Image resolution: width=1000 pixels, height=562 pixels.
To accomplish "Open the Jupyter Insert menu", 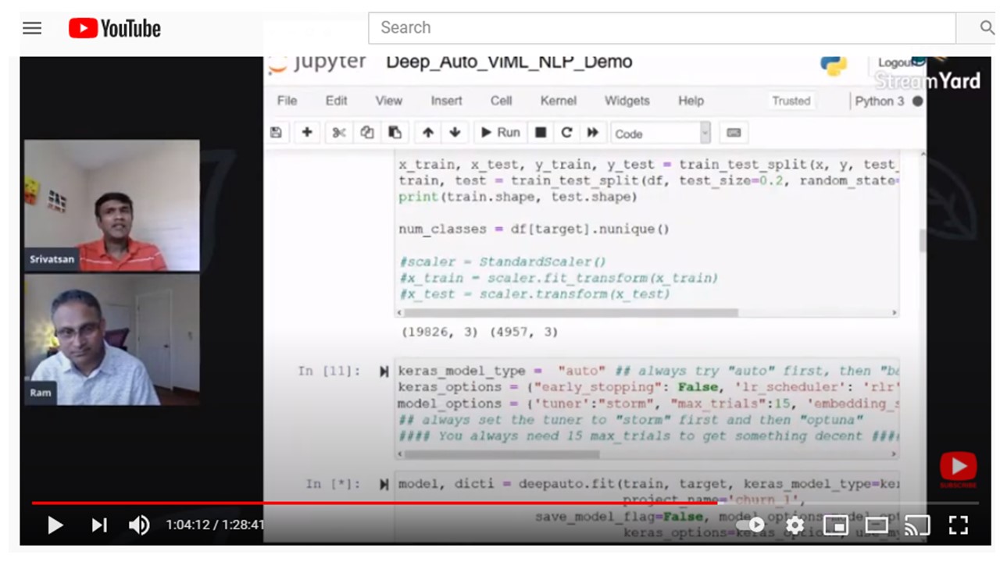I will (446, 101).
